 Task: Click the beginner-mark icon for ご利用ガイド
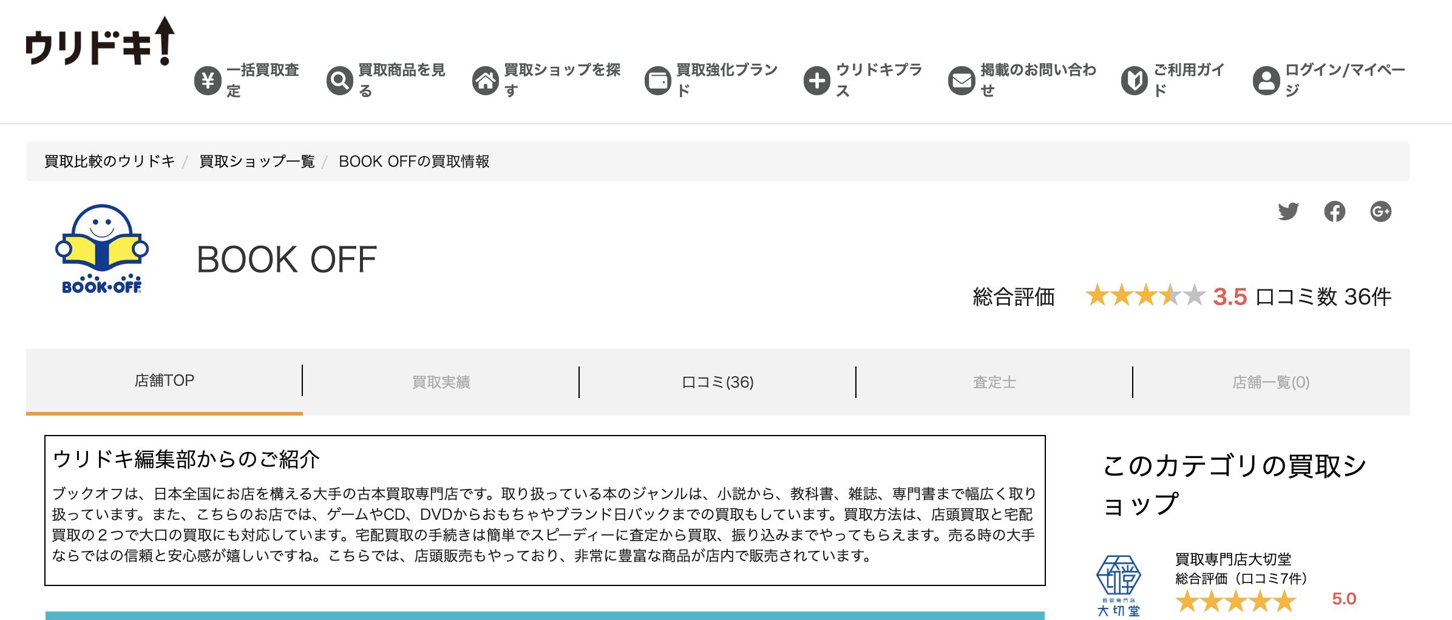[1134, 81]
